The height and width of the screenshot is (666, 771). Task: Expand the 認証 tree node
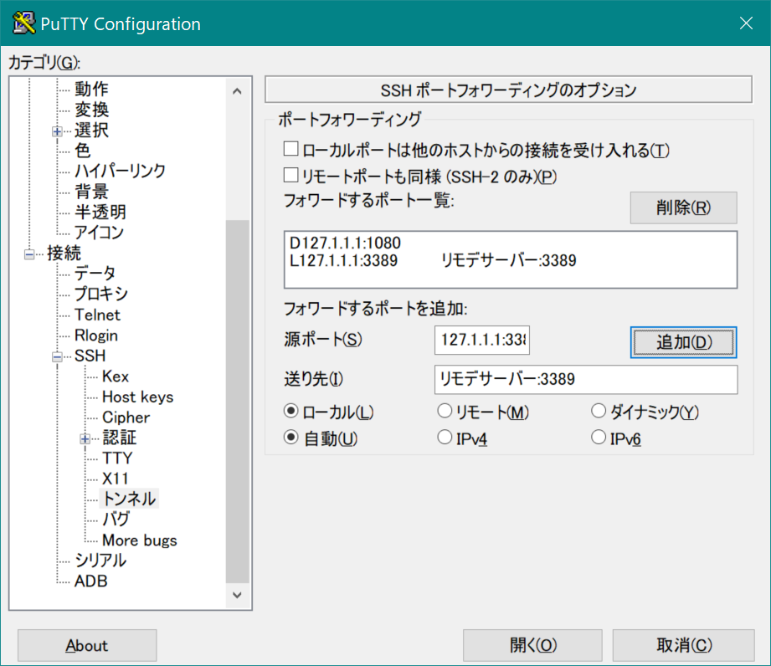pos(85,439)
